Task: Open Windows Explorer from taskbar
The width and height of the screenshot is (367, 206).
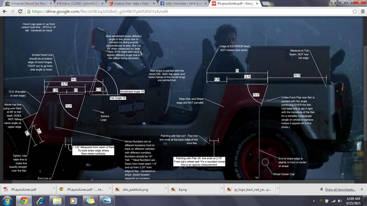Action: click(x=57, y=201)
